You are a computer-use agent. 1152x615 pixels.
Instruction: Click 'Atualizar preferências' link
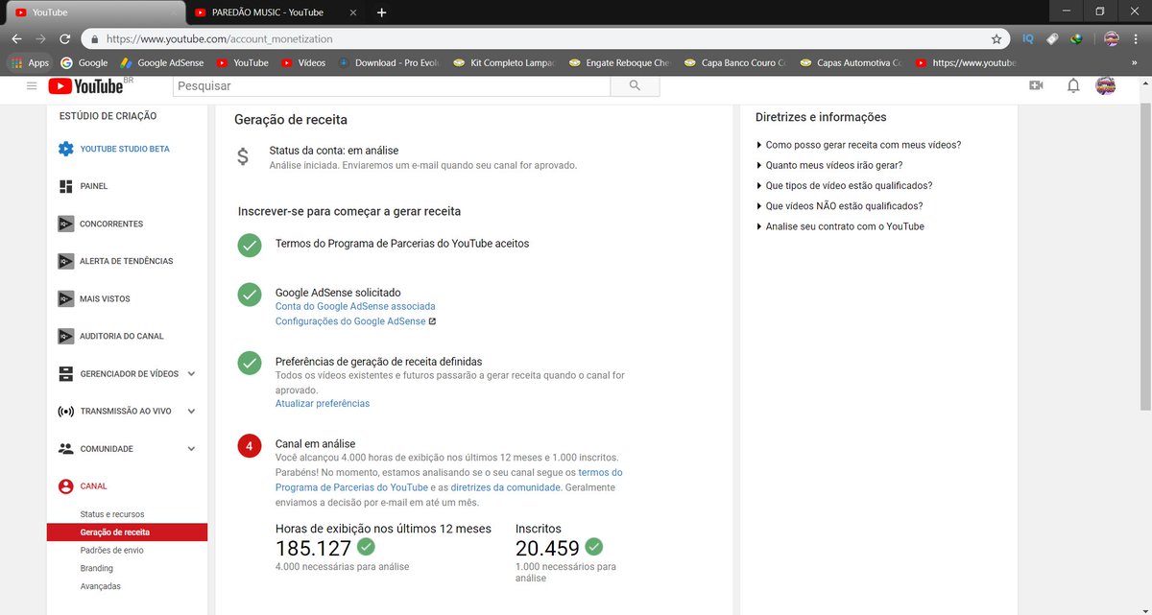tap(323, 404)
